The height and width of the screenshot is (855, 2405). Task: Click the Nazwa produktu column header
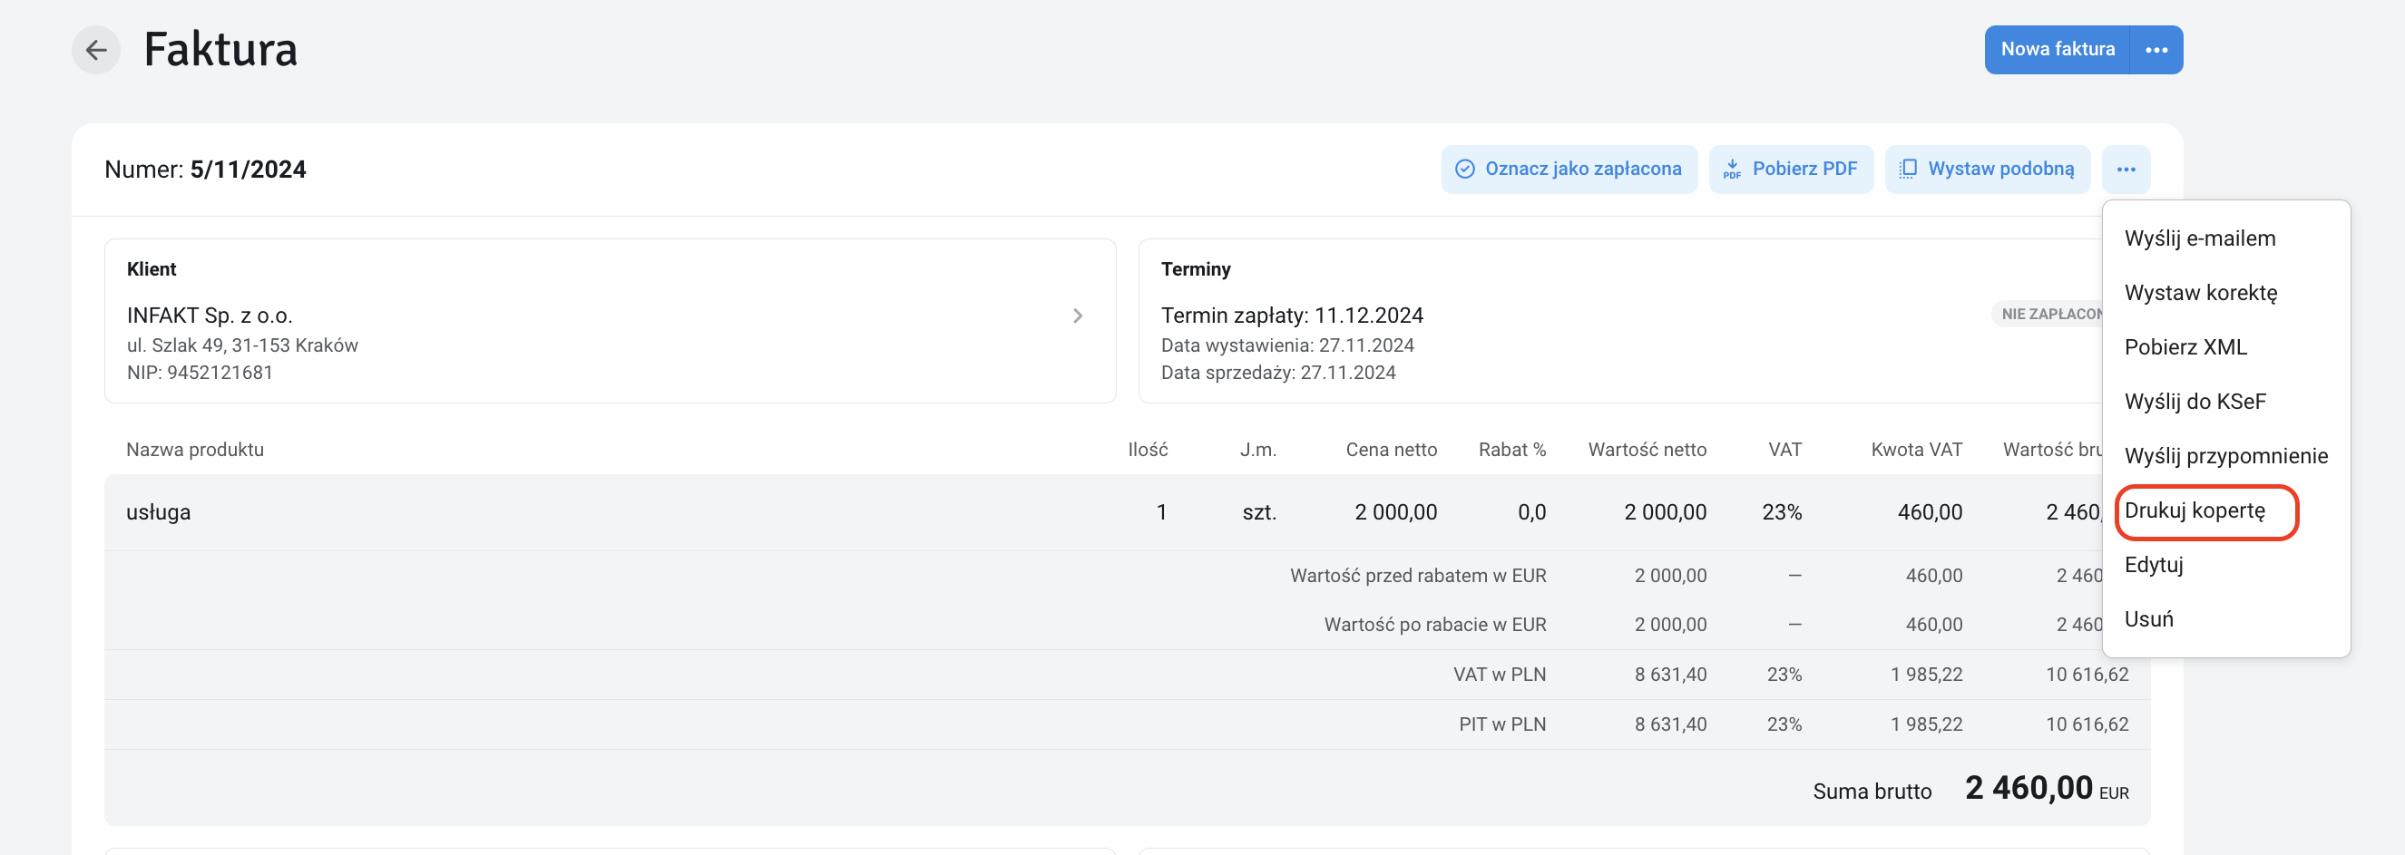pyautogui.click(x=195, y=450)
